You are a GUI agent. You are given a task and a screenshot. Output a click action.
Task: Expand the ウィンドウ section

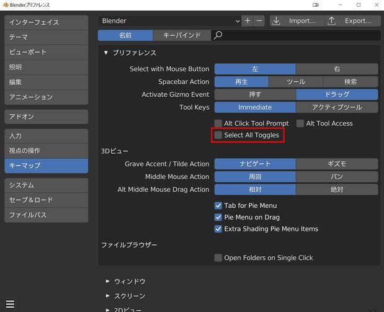tap(107, 281)
